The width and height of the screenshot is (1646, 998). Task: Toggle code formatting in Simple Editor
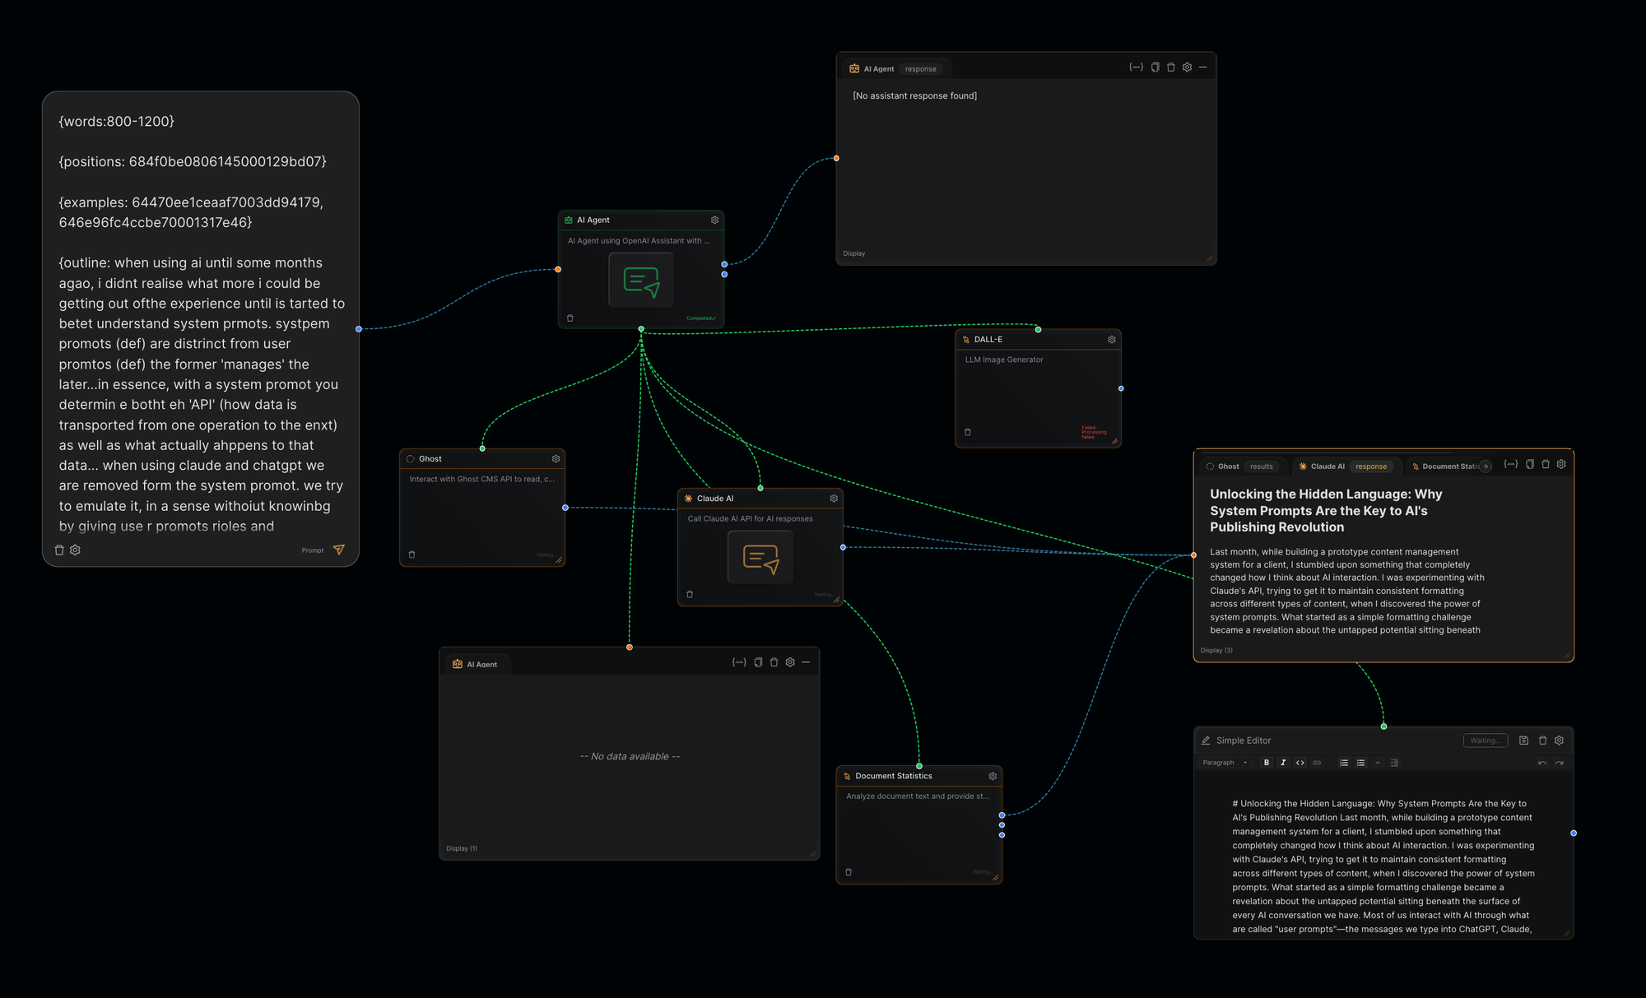(1300, 763)
